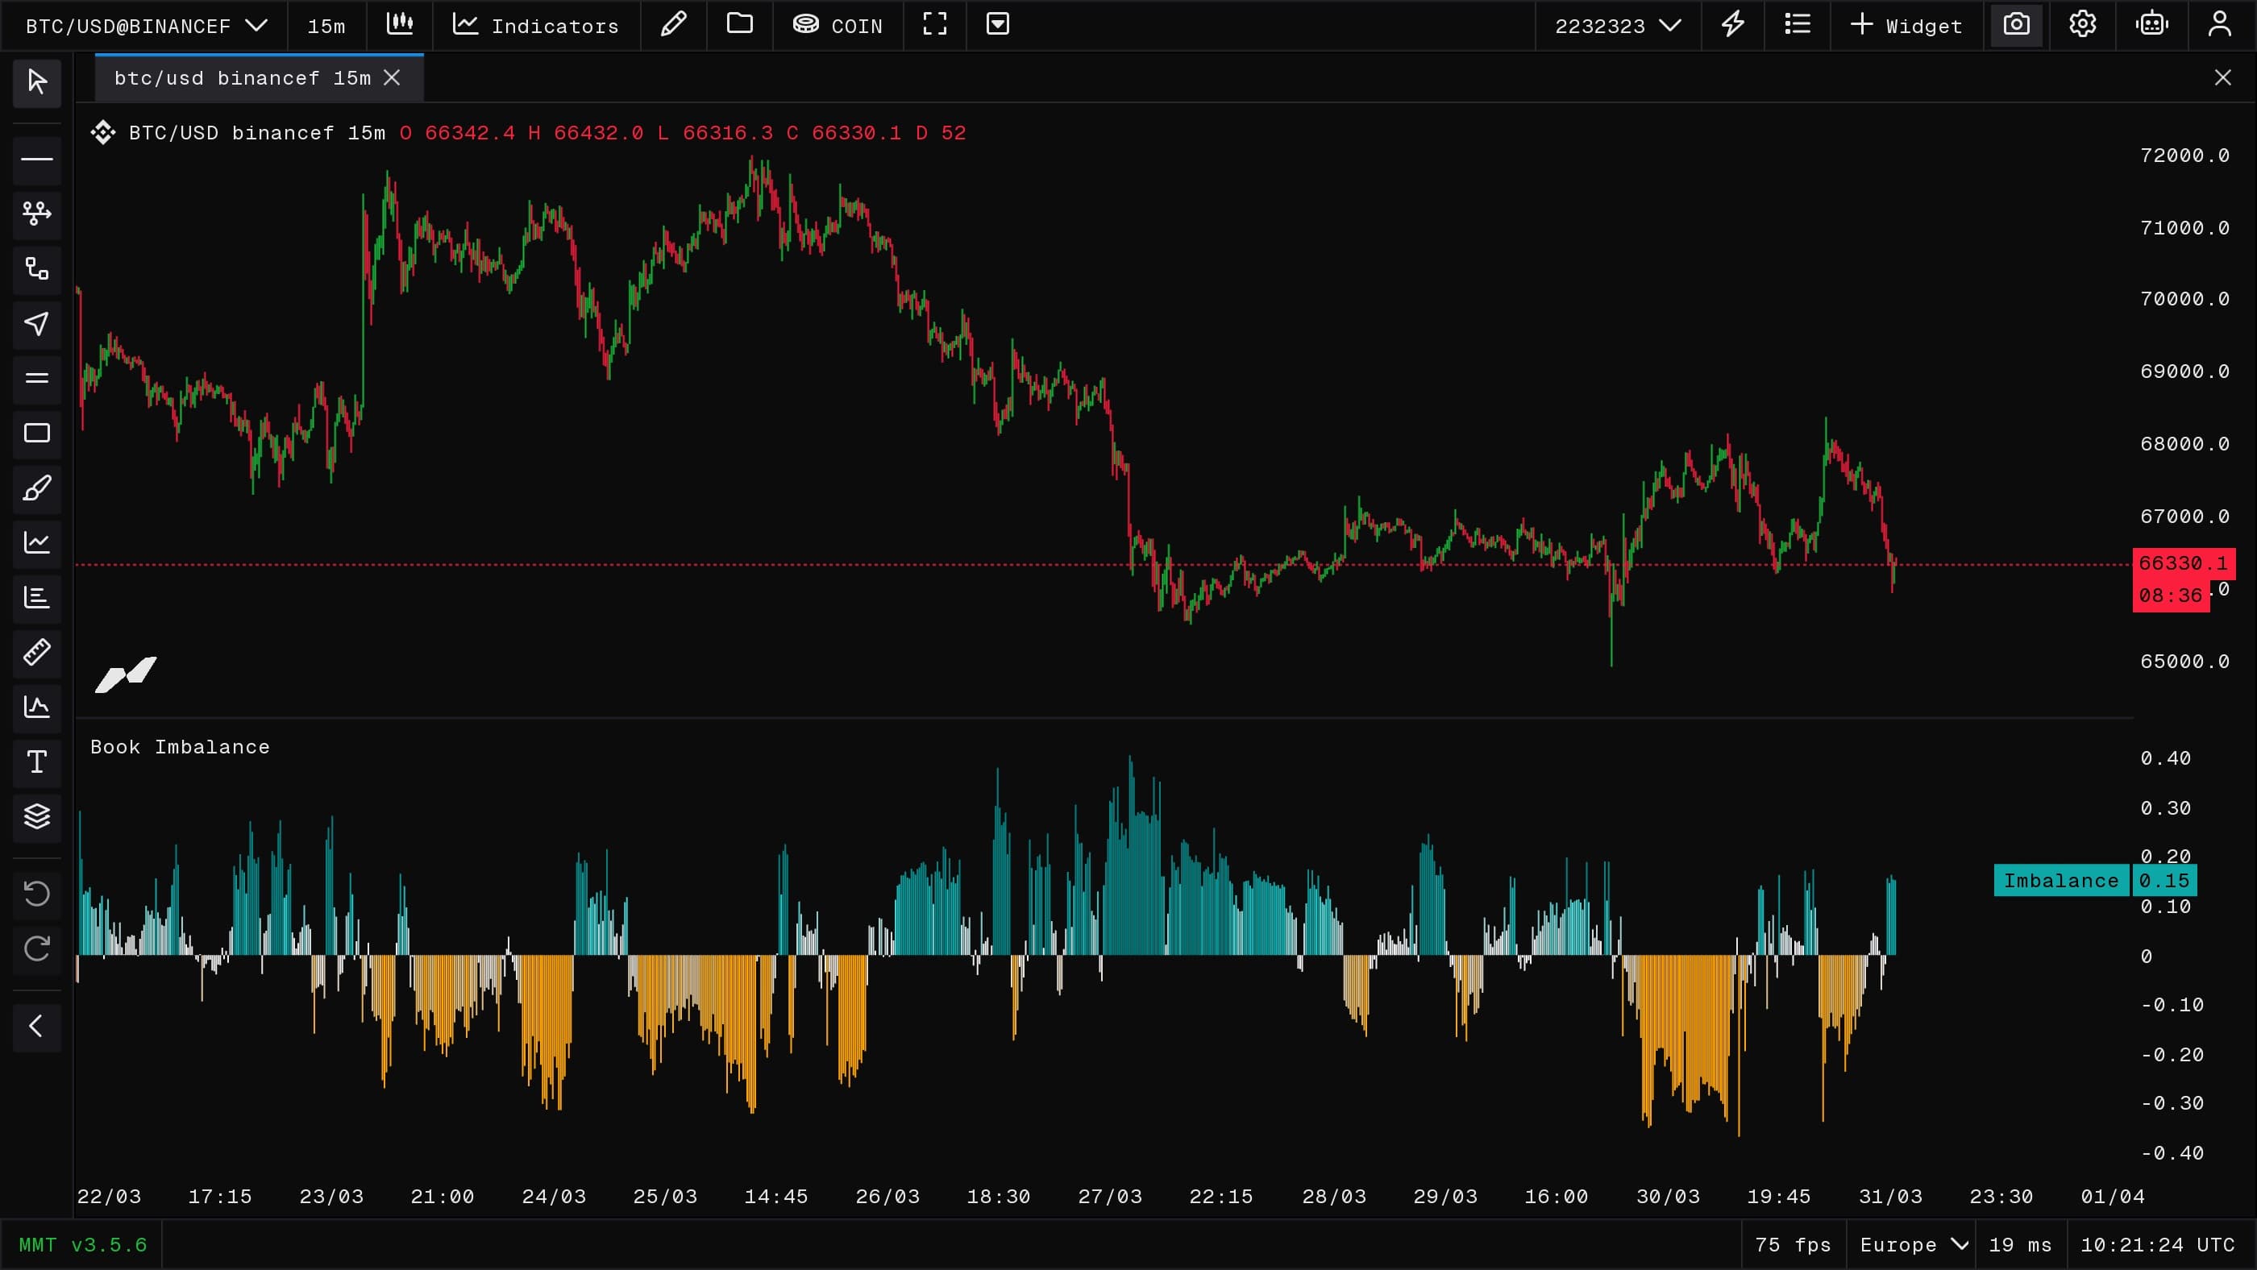Toggle the lightning quick-trade icon

(1733, 26)
